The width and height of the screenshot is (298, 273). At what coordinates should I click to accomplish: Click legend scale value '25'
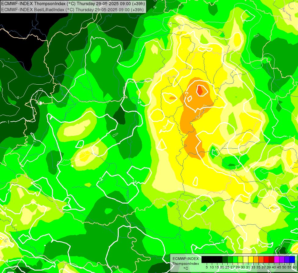coord(227,267)
